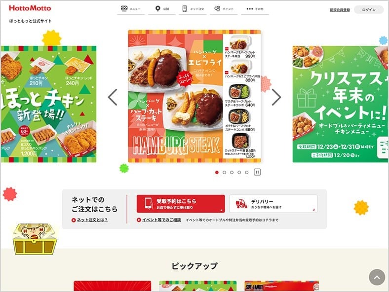389x292 pixels.
Task: Click the 新規会員登録 link
Action: (x=340, y=10)
